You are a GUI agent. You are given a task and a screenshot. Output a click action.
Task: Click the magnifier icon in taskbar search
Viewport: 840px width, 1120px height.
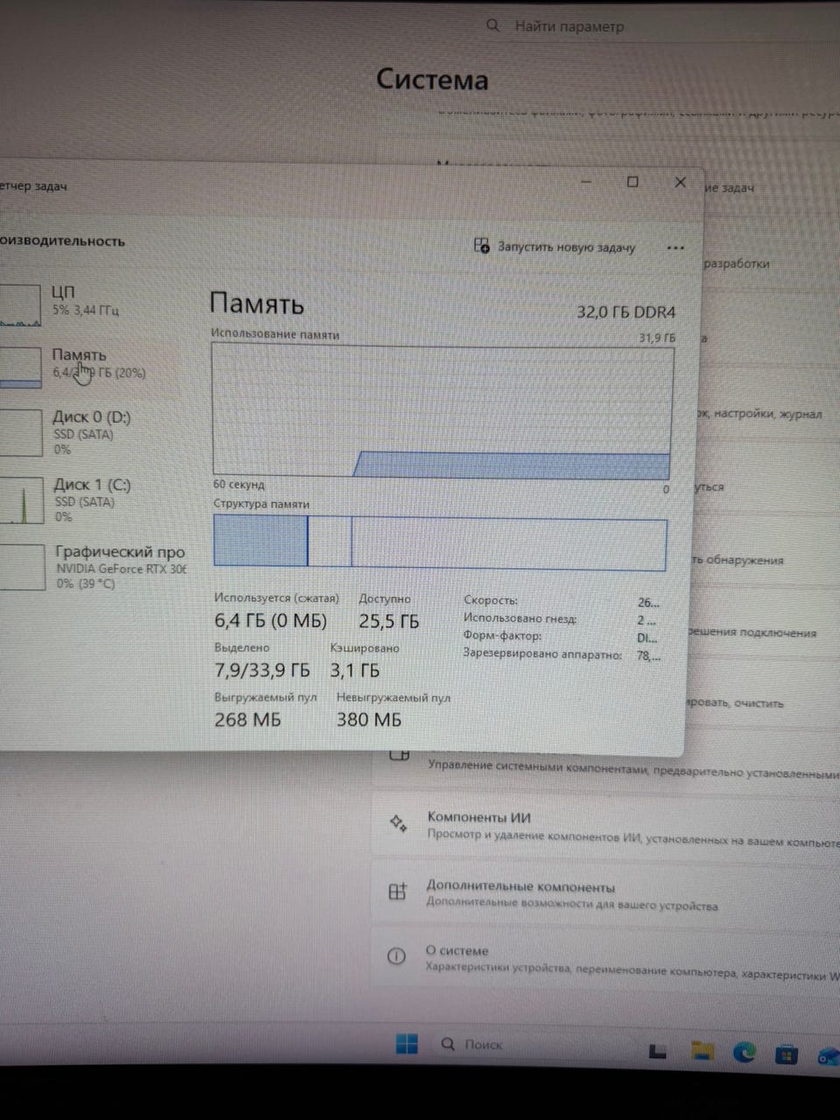tap(448, 1044)
